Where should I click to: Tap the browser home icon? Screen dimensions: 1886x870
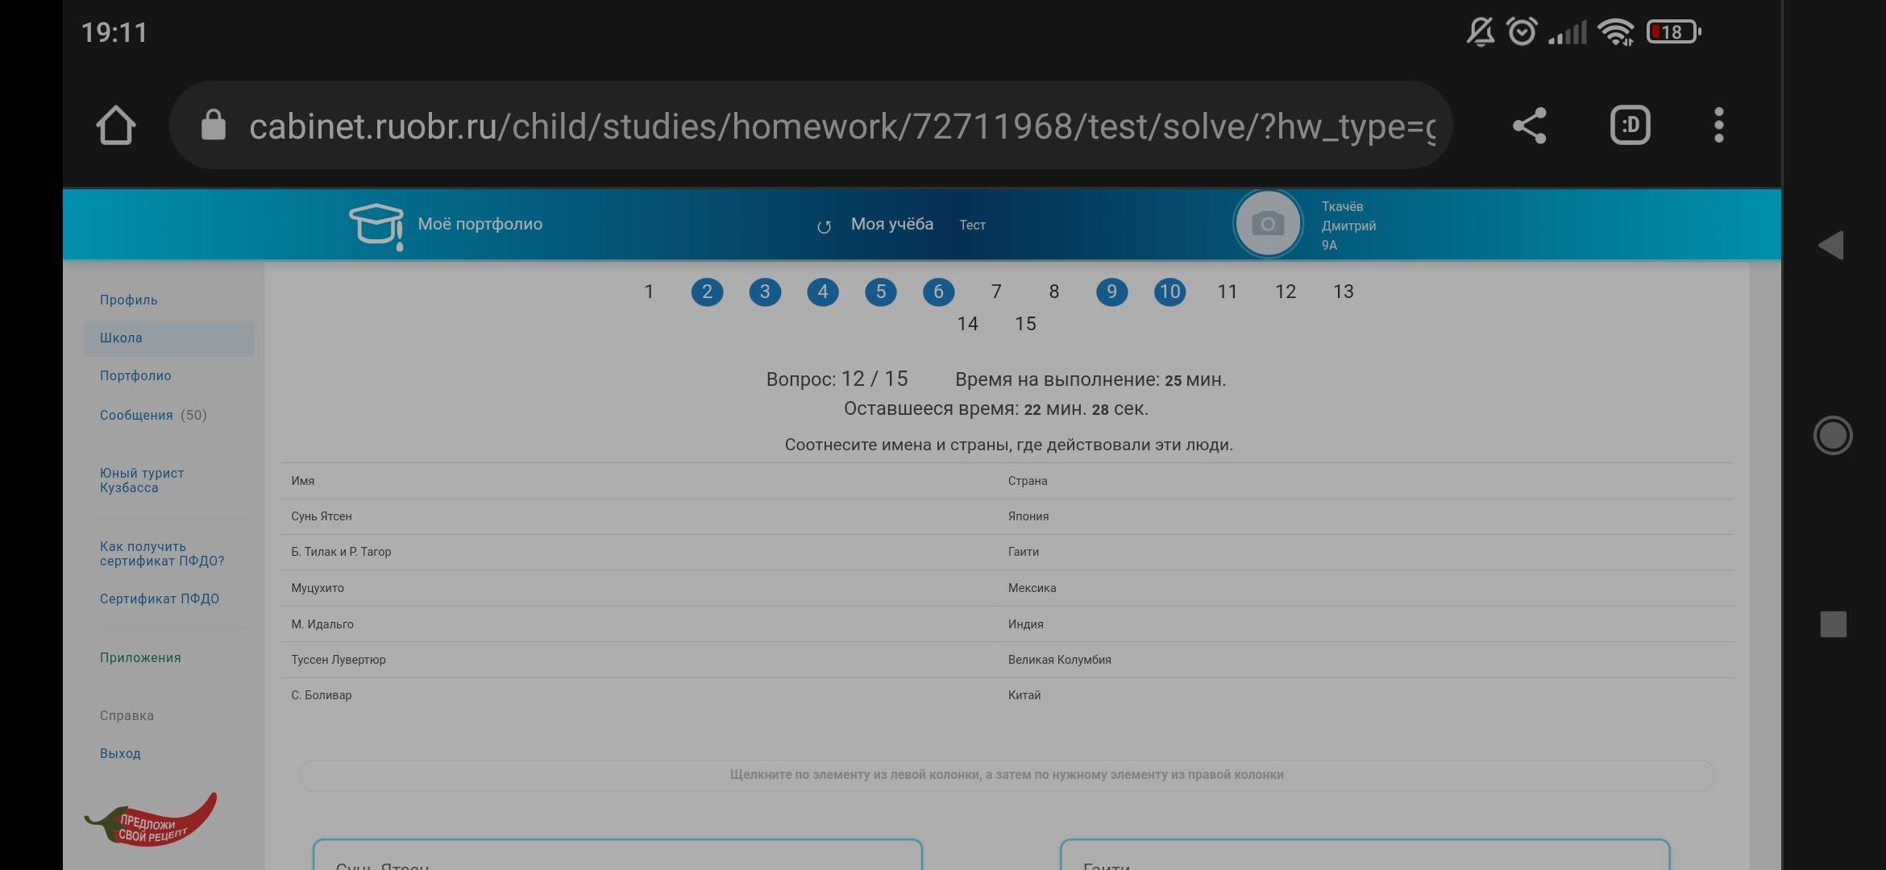pos(115,126)
